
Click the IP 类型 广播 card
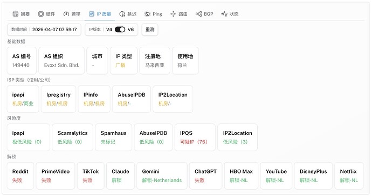click(x=123, y=61)
